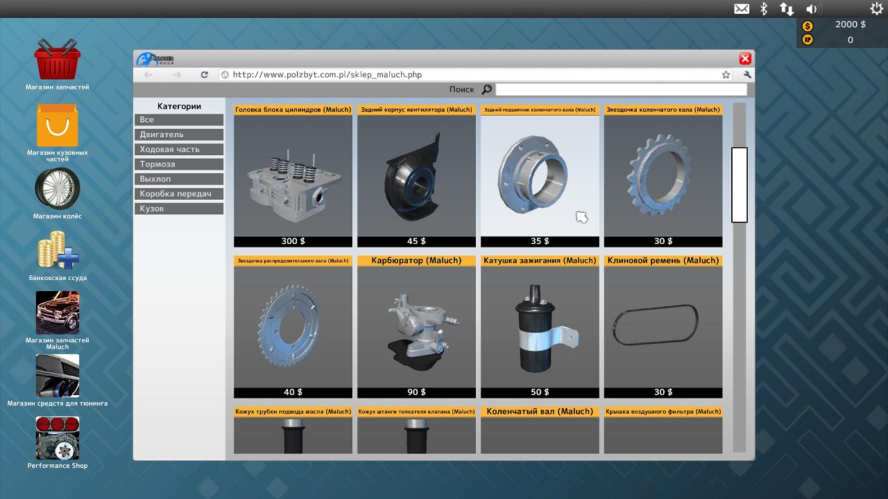Open the Магазин запчастей shopping basket icon
Viewport: 888px width, 499px height.
click(x=58, y=60)
